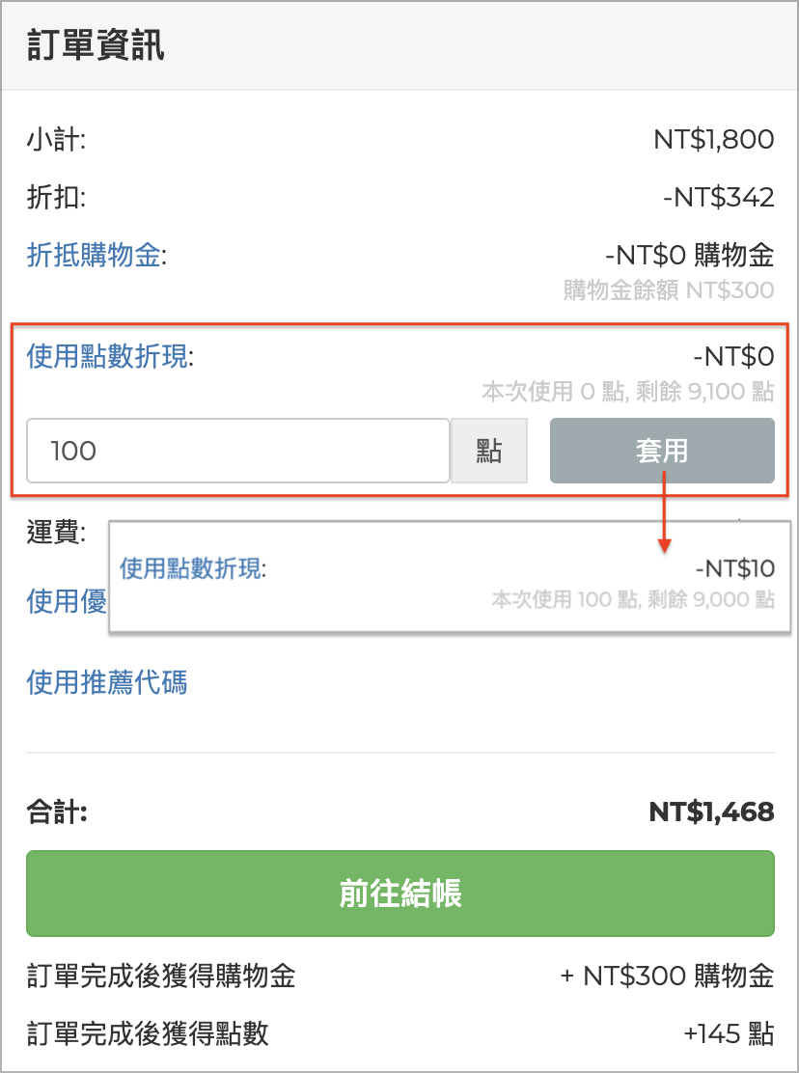799x1073 pixels.
Task: Select the total amount NT$1,468
Action: (711, 812)
